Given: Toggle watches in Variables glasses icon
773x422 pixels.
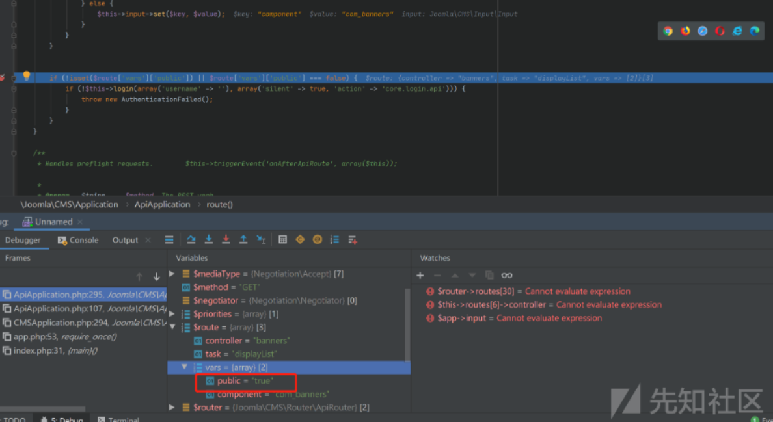Looking at the screenshot, I should point(507,275).
